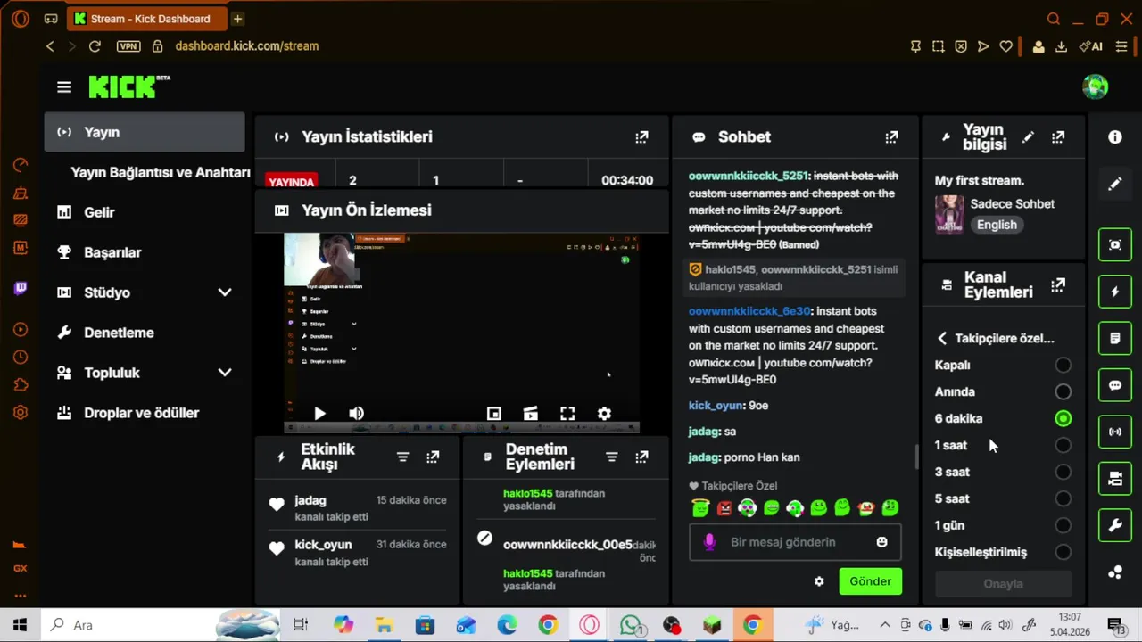Expand the Topluluk sidebar section
Viewport: 1142px width, 642px height.
[225, 373]
